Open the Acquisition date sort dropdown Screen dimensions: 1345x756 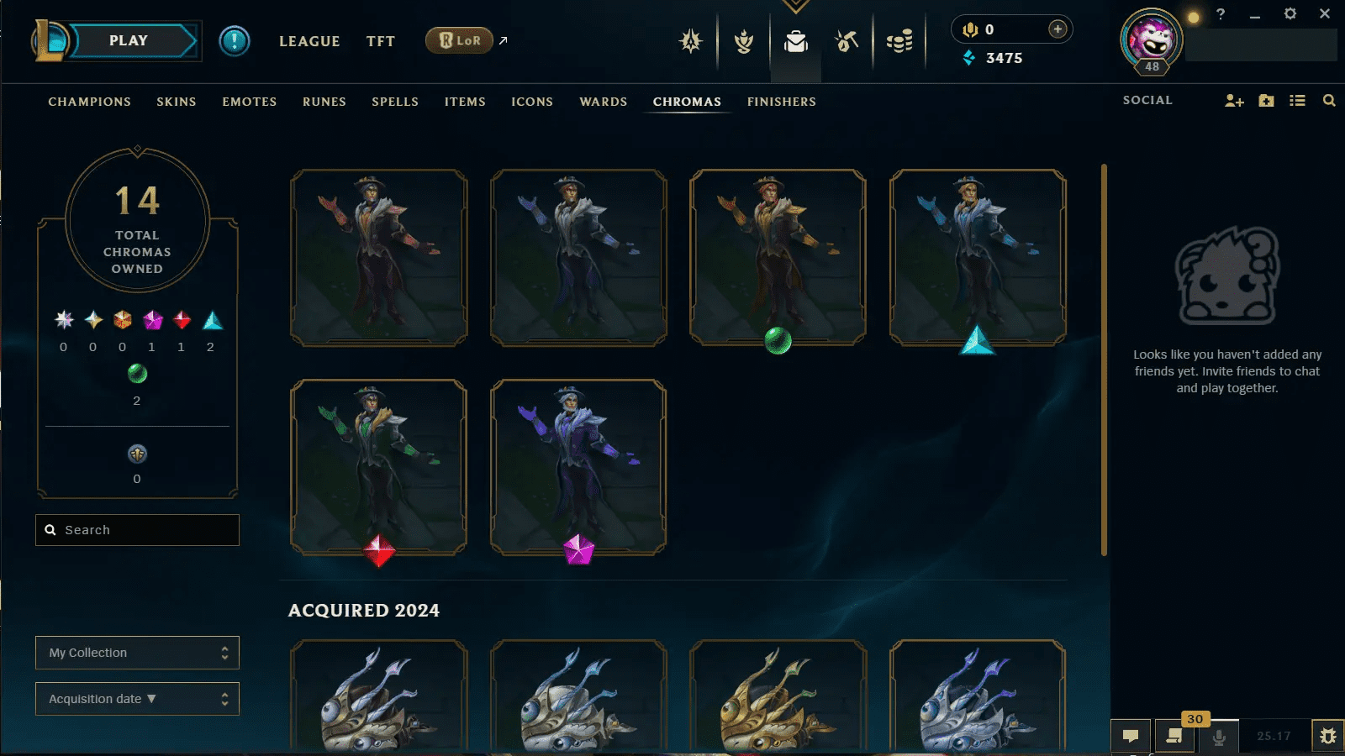[137, 699]
